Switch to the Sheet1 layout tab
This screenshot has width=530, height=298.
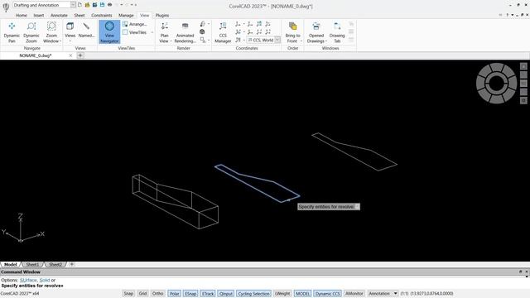[x=32, y=264]
